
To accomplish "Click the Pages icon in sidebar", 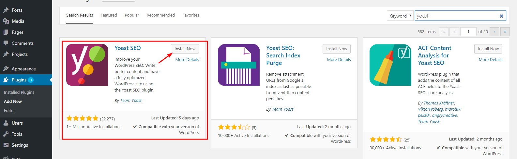I will (6, 32).
